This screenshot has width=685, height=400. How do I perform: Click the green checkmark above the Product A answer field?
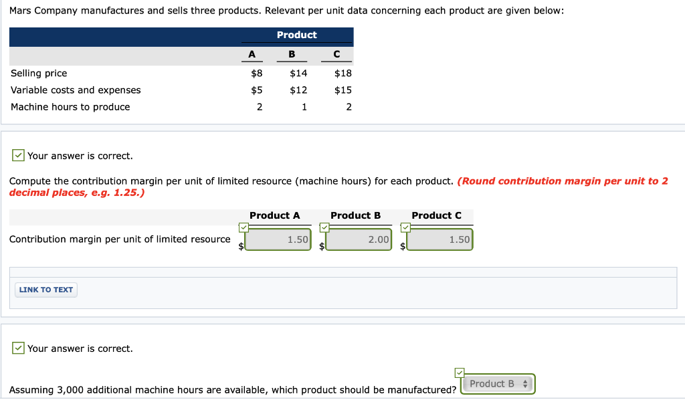[x=243, y=227]
